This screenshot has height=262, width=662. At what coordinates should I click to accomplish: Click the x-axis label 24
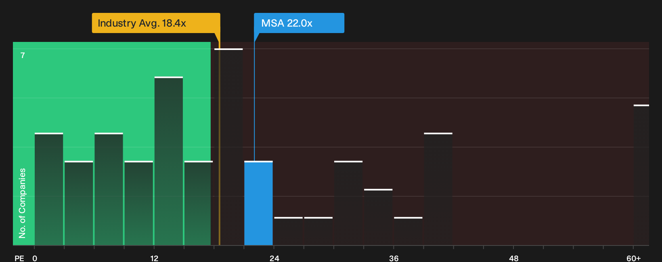pos(274,258)
